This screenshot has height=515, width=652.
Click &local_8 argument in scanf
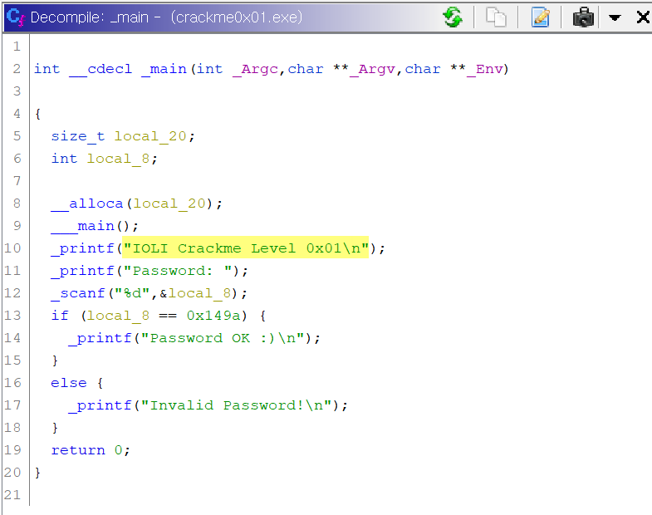coord(195,293)
